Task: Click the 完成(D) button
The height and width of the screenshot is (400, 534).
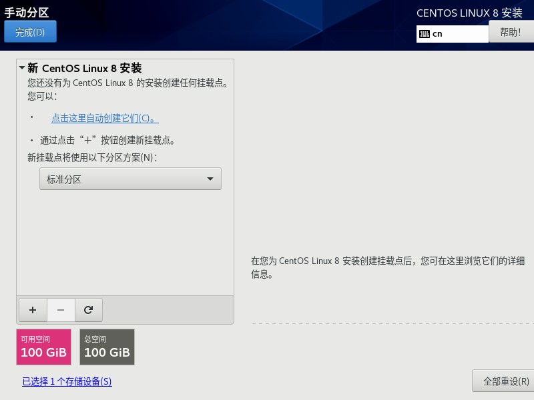Action: tap(30, 31)
